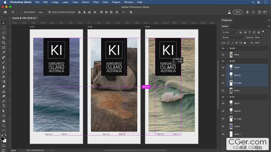Select the Smudge tool
The height and width of the screenshot is (152, 271).
point(3,87)
